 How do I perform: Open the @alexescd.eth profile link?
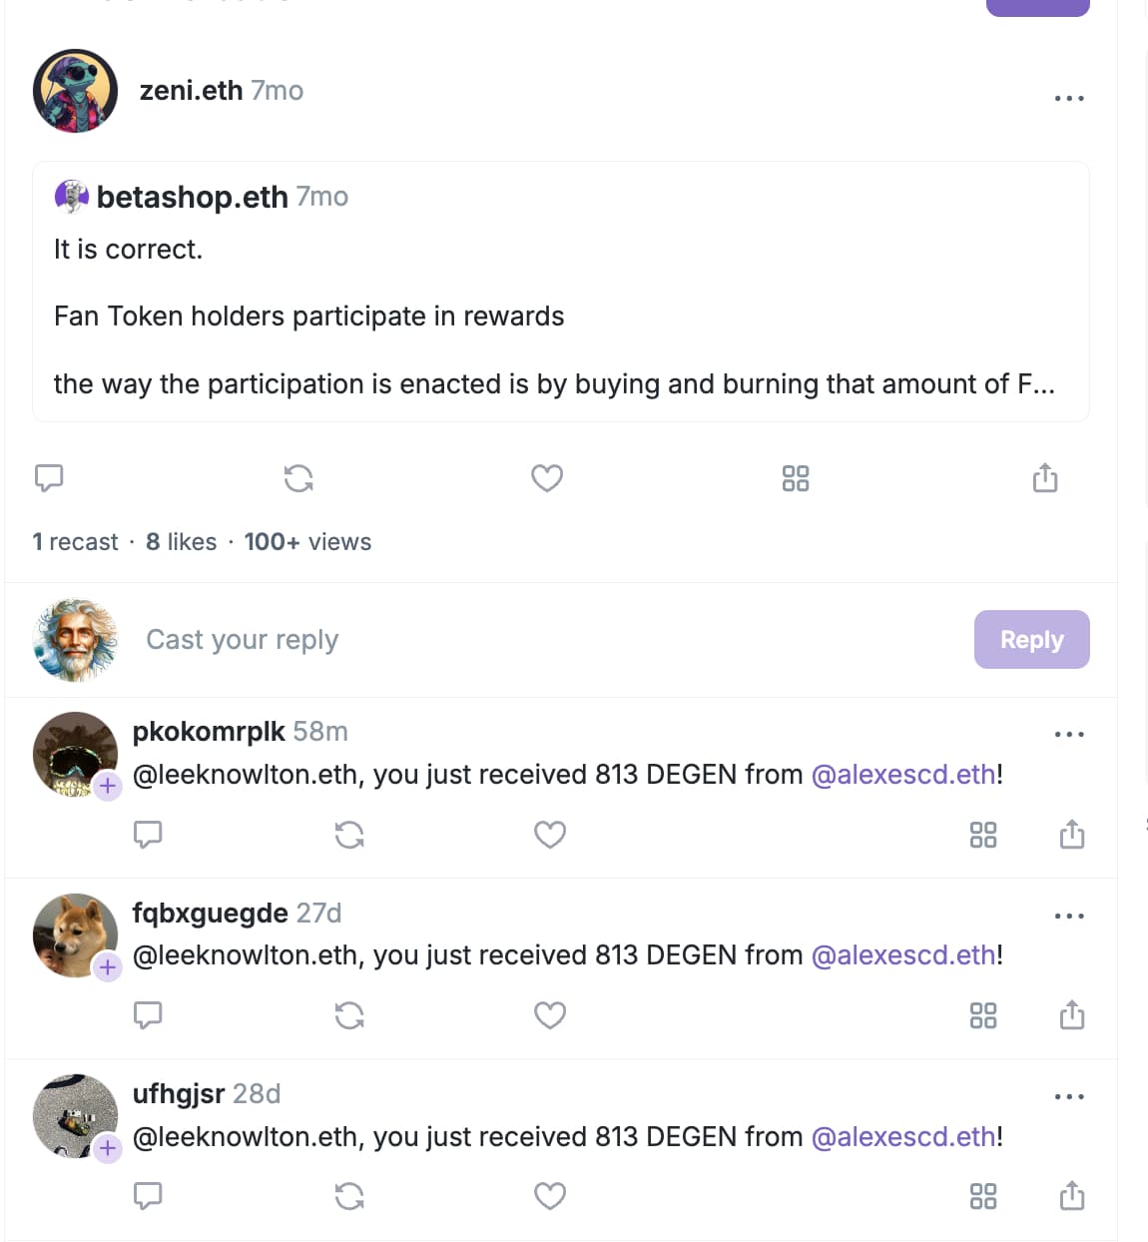coord(903,774)
